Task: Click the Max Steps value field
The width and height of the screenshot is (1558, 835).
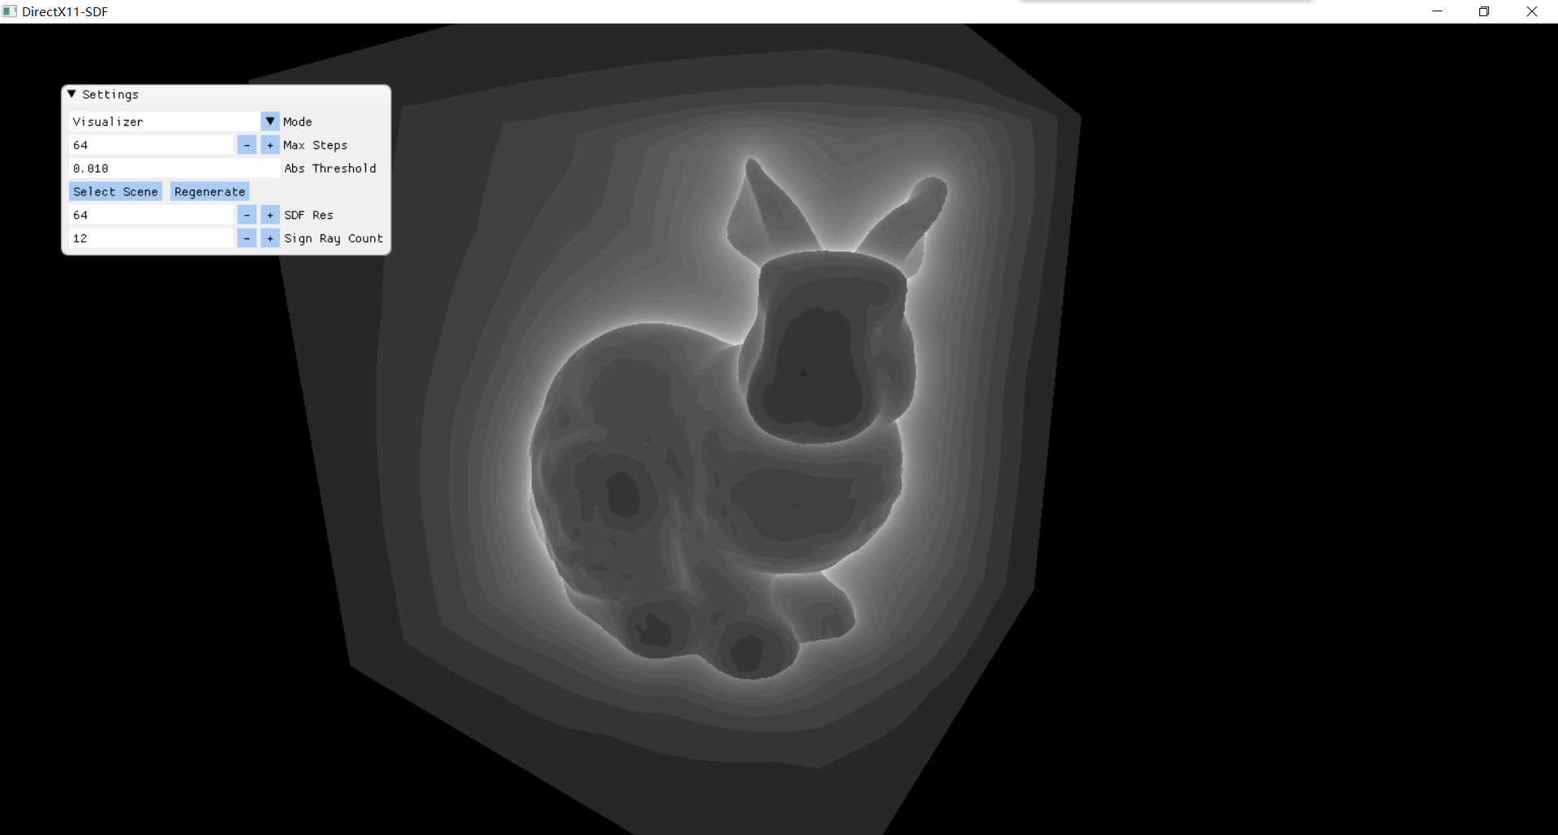Action: (152, 145)
